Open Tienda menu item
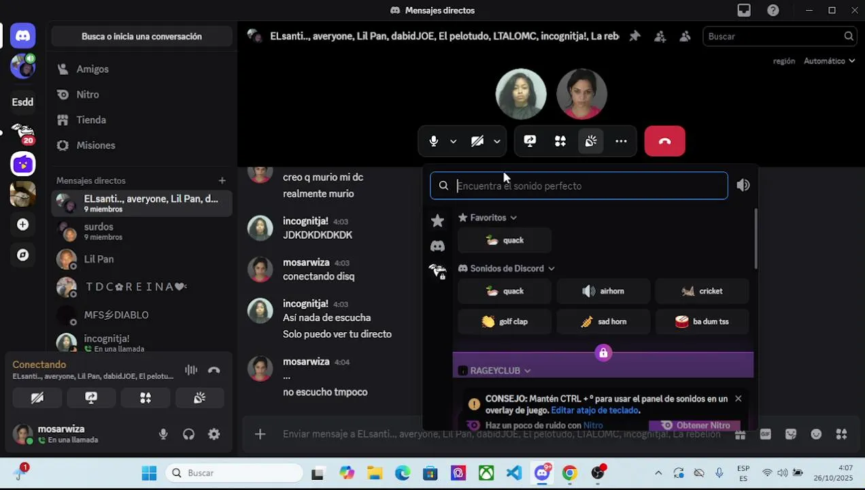The image size is (865, 490). click(x=141, y=120)
